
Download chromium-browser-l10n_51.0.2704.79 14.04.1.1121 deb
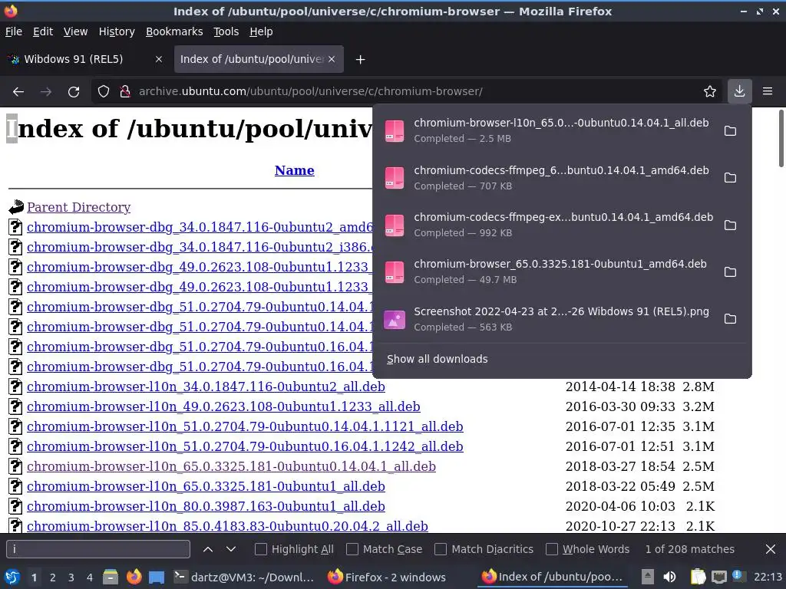pyautogui.click(x=245, y=426)
